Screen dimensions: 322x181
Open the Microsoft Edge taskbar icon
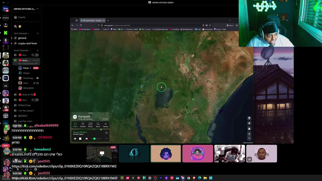tap(199, 178)
